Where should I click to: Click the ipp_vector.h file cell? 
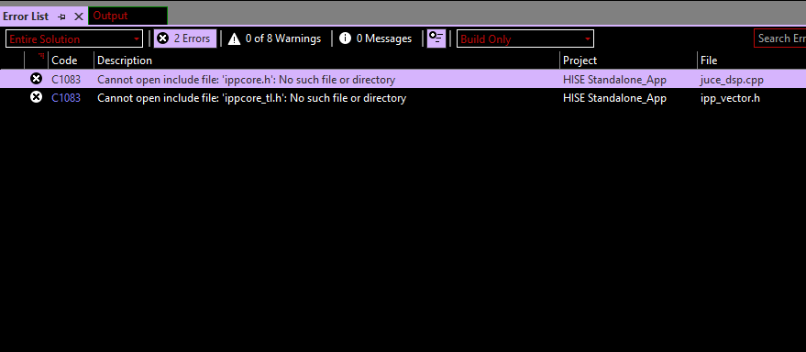730,98
